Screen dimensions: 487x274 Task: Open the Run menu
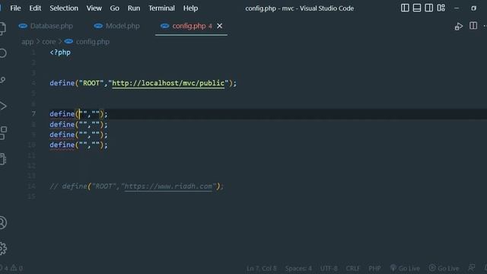pyautogui.click(x=134, y=8)
